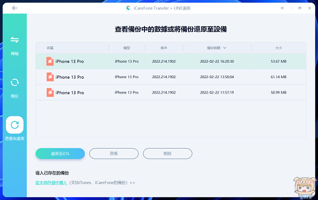Image resolution: width=318 pixels, height=200 pixels.
Task: Click timestamp 2022-02-22 13:58:04
Action: [217, 77]
